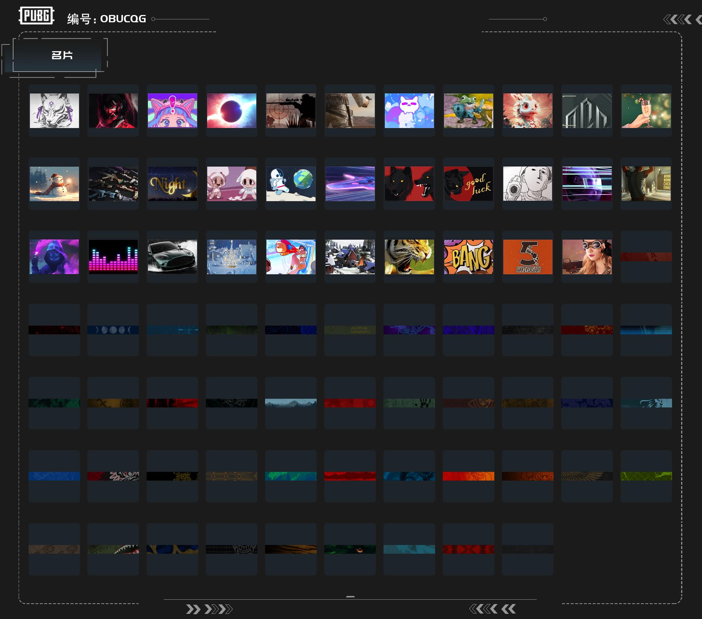702x619 pixels.
Task: Pick the 5th Anniversary nameplate
Action: [528, 257]
